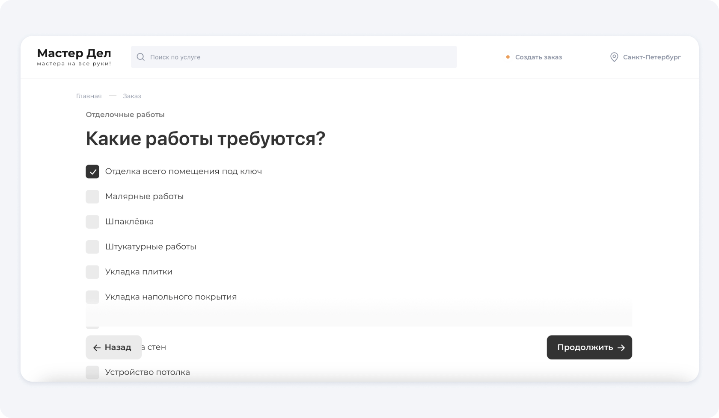Check Укладка напольного покрытия option

(92, 297)
